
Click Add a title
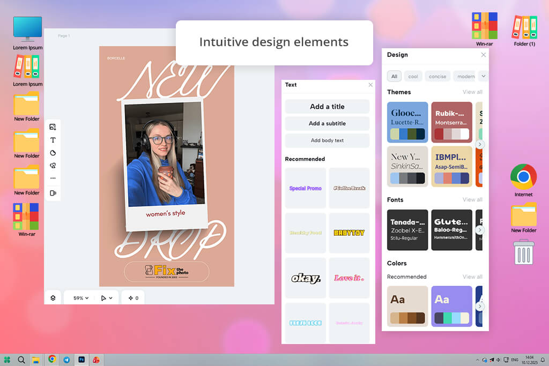[x=327, y=107]
